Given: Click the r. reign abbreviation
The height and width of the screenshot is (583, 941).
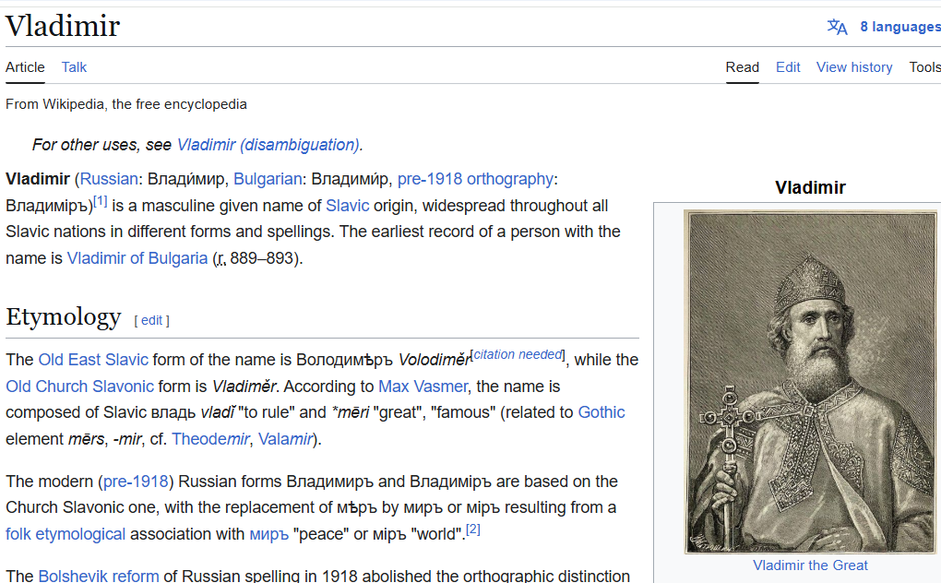Looking at the screenshot, I should [221, 259].
